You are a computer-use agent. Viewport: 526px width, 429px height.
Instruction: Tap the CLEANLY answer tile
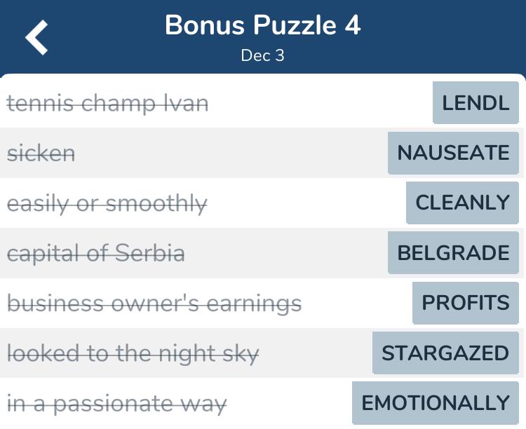click(x=462, y=203)
